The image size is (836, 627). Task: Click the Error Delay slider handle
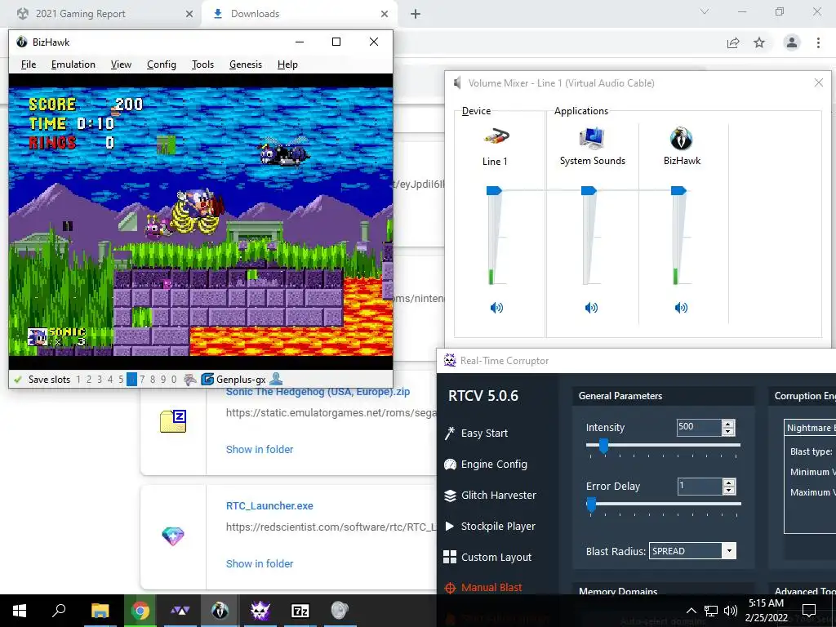[591, 505]
